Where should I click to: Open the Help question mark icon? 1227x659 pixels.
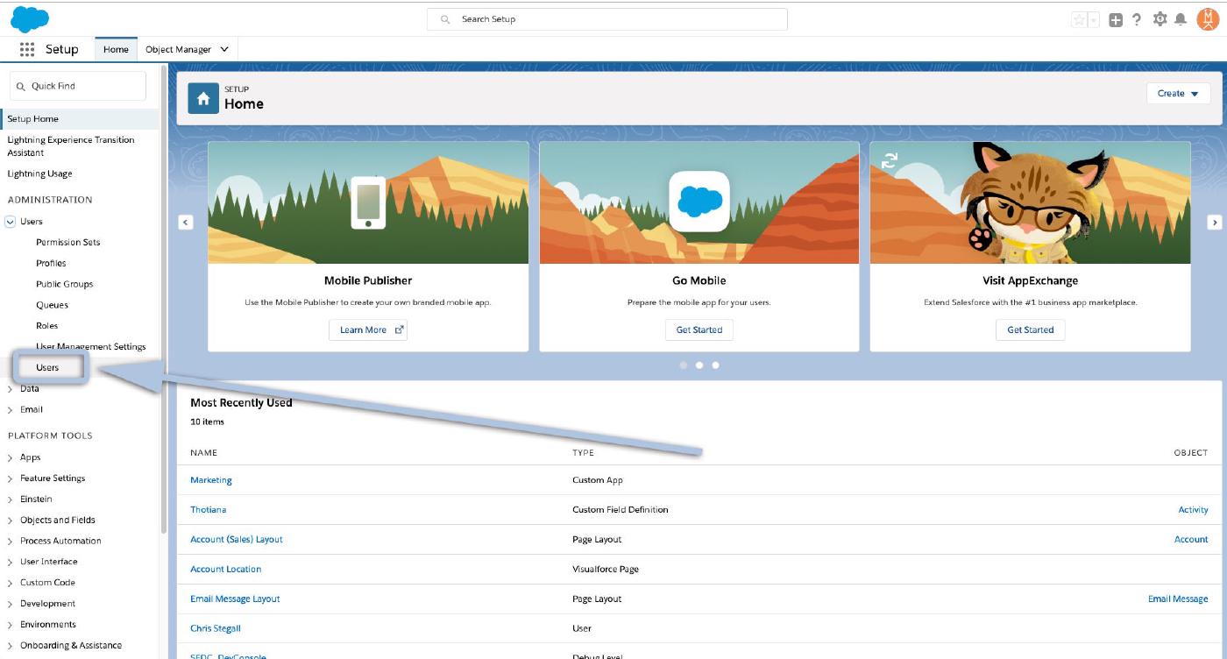point(1137,19)
